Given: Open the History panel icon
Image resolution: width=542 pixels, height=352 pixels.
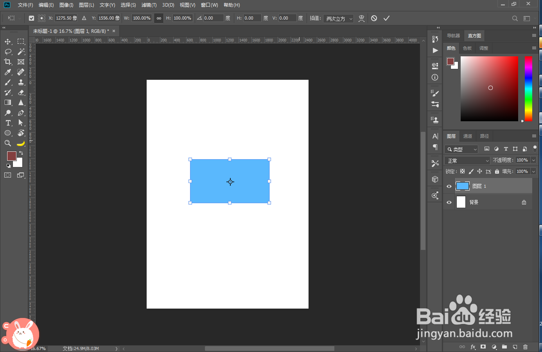Looking at the screenshot, I should 435,39.
